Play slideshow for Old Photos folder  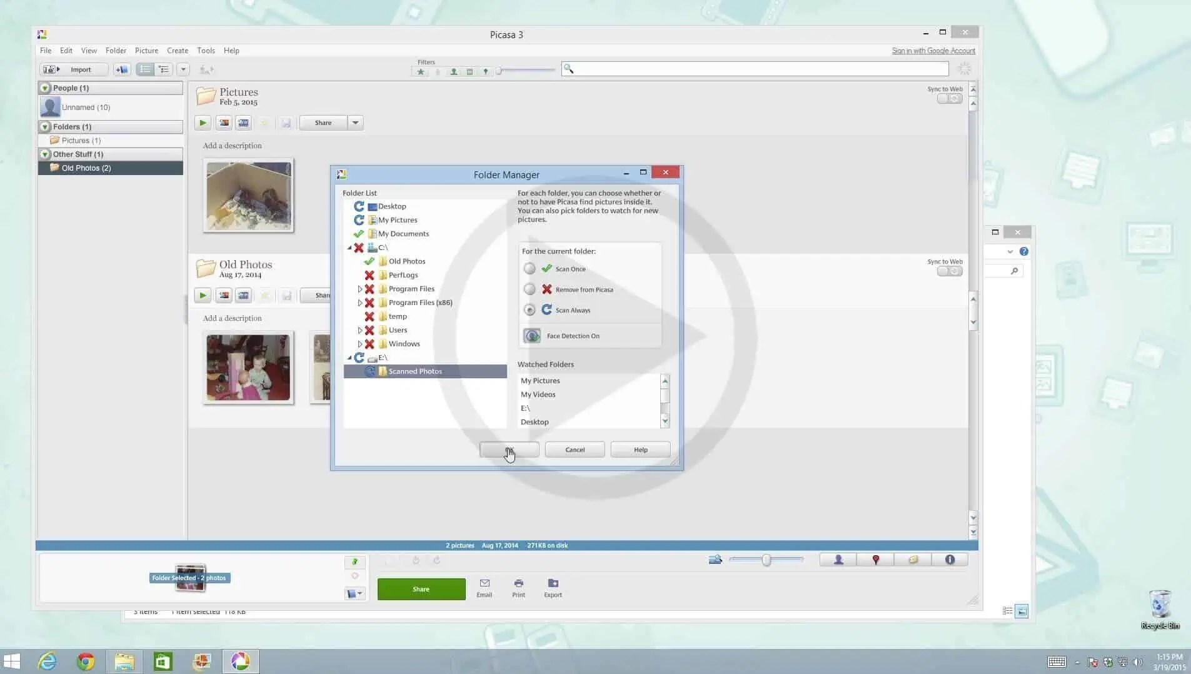coord(203,296)
